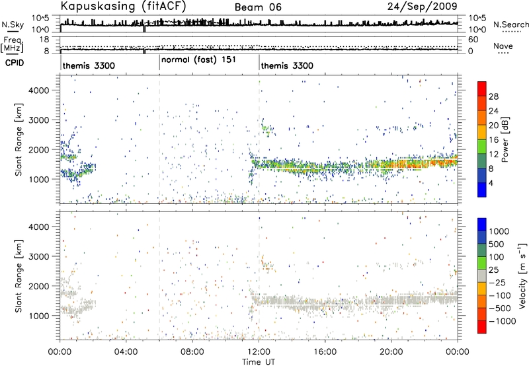The height and width of the screenshot is (366, 529).
Task: Click the 'Beam 06' label
Action: [258, 7]
